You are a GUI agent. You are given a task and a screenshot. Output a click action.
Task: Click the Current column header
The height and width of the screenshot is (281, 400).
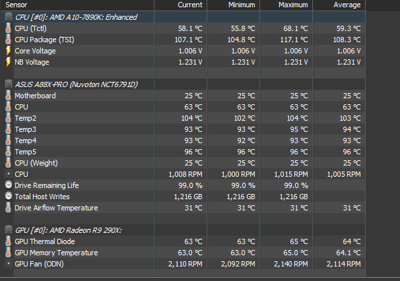181,5
